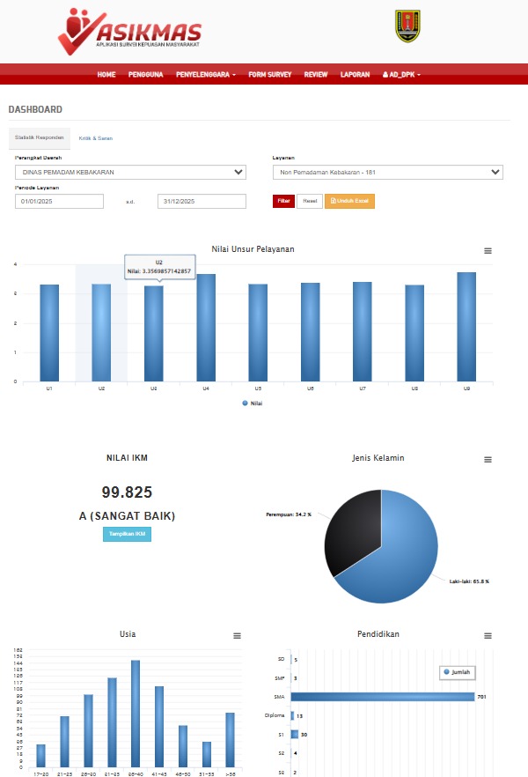
Task: Open the PENYELENGGARA navigation dropdown
Action: click(x=206, y=74)
